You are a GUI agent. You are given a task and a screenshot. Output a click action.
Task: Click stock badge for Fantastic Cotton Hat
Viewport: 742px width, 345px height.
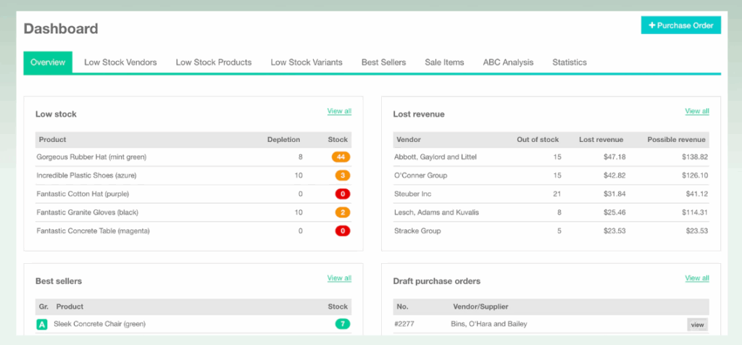pos(343,194)
